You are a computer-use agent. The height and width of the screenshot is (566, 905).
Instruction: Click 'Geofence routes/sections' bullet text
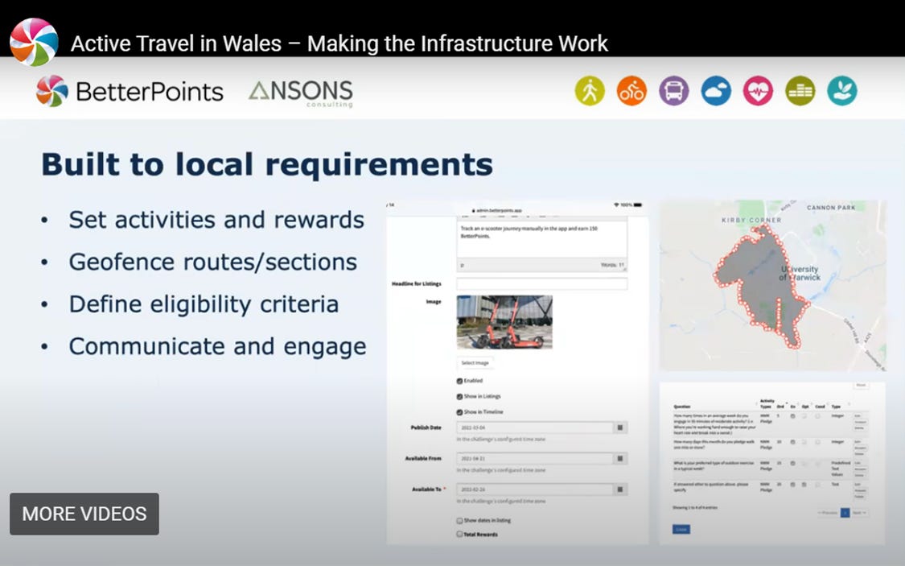(213, 262)
